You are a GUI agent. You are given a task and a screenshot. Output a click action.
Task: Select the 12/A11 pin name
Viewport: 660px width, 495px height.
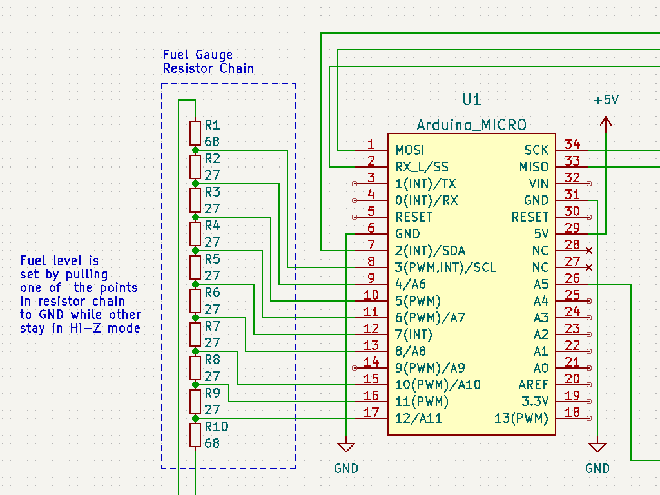(418, 418)
